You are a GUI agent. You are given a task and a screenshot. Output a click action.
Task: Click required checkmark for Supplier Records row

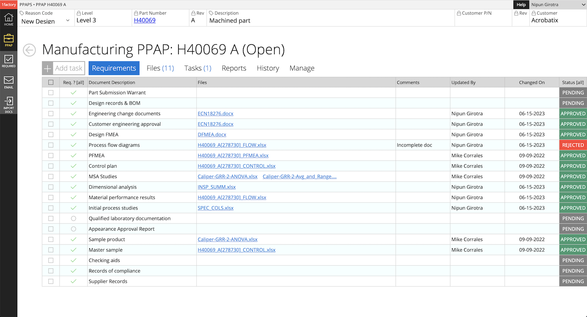point(74,281)
